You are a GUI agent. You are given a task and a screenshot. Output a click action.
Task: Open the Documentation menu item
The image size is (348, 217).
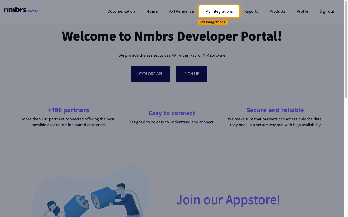[121, 11]
